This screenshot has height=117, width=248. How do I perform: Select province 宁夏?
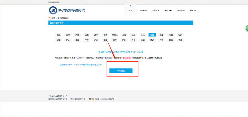pos(180,40)
